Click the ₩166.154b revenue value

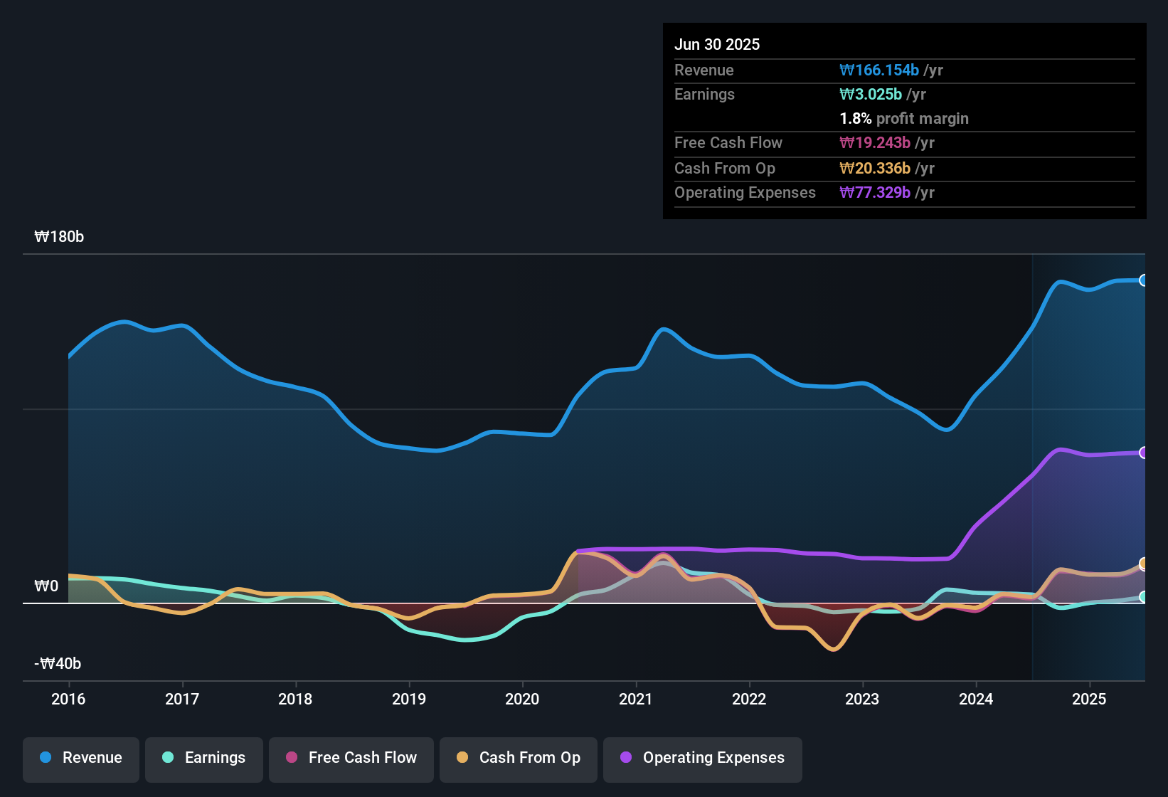(878, 70)
